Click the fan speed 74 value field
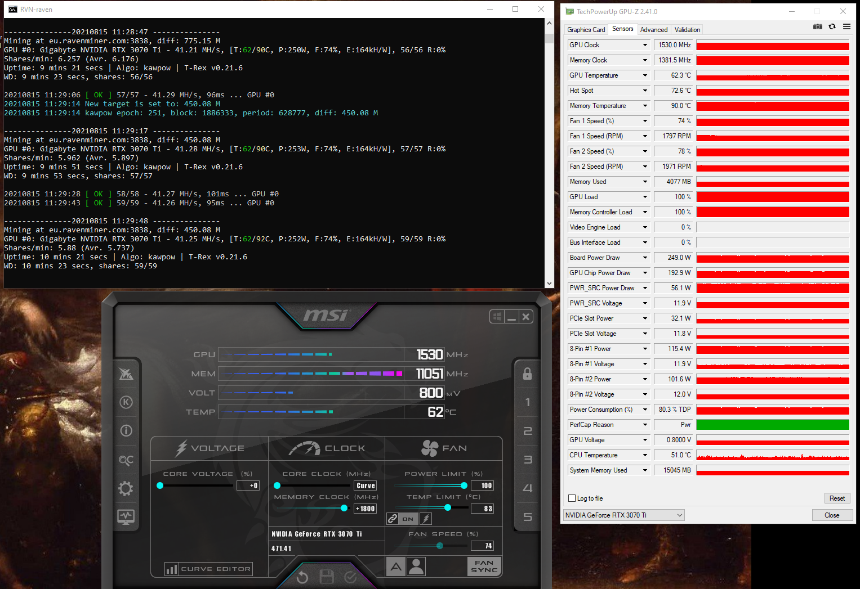The height and width of the screenshot is (589, 860). [x=483, y=546]
